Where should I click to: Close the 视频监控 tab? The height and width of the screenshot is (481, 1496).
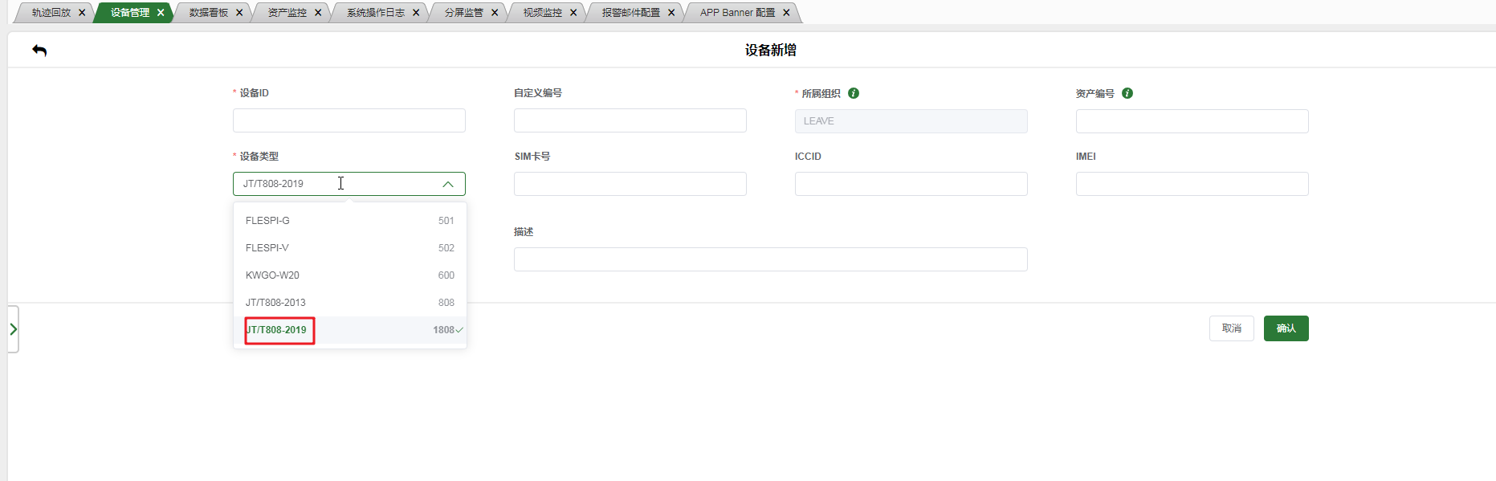coord(573,13)
